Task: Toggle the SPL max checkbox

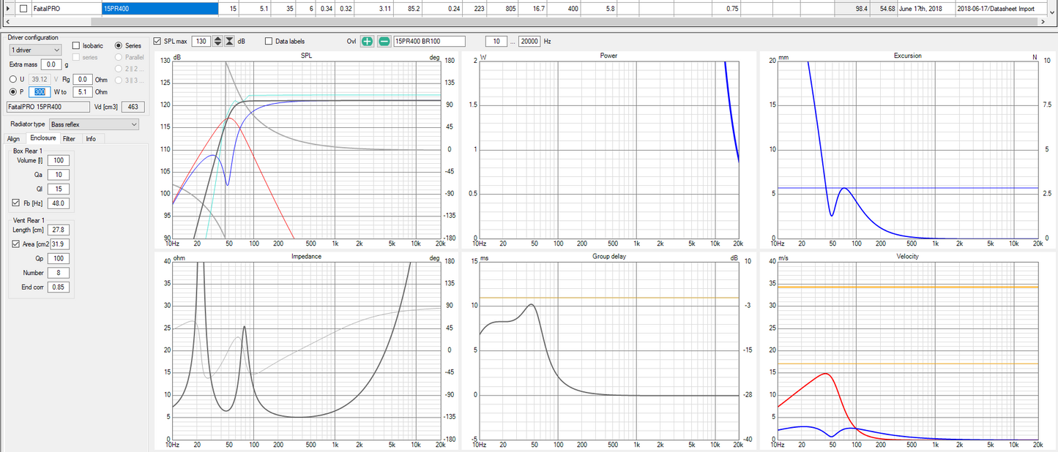Action: (158, 42)
